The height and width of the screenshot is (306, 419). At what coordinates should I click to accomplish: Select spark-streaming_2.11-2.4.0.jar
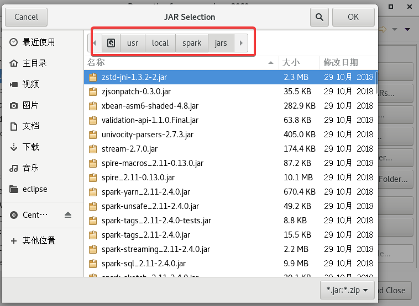pyautogui.click(x=230, y=249)
